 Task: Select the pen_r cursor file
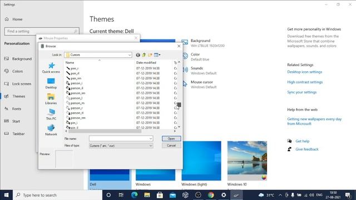point(73,68)
